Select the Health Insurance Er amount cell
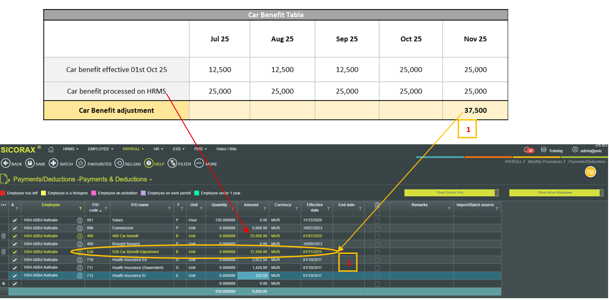609x300 pixels. coord(253,276)
